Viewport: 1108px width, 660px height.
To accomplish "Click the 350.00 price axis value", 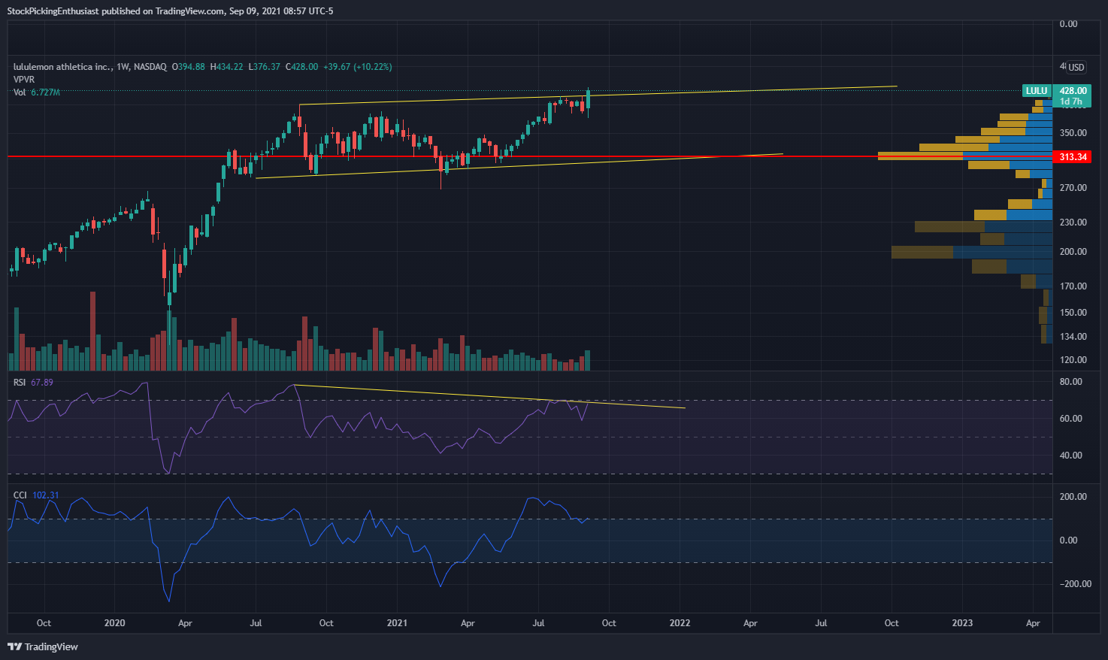I will click(x=1073, y=133).
